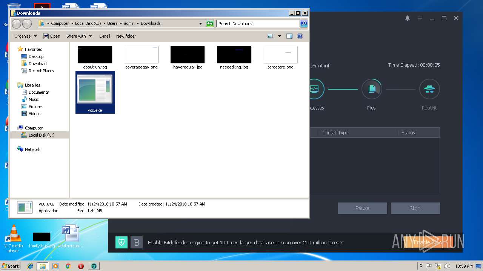The image size is (483, 271).
Task: Select the targetare.png file
Action: click(280, 58)
